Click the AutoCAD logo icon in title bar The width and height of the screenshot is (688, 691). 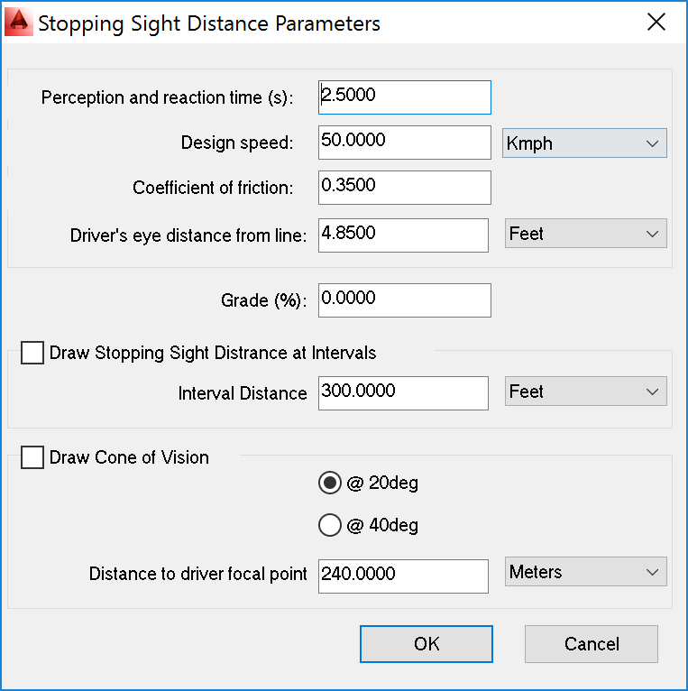[x=19, y=23]
